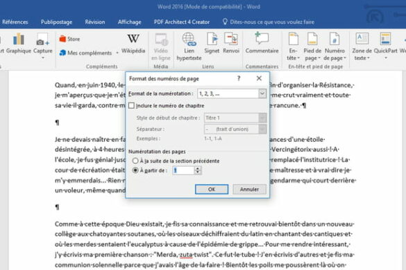Insert a Zone de texte
The height and width of the screenshot is (270, 406).
point(362,47)
